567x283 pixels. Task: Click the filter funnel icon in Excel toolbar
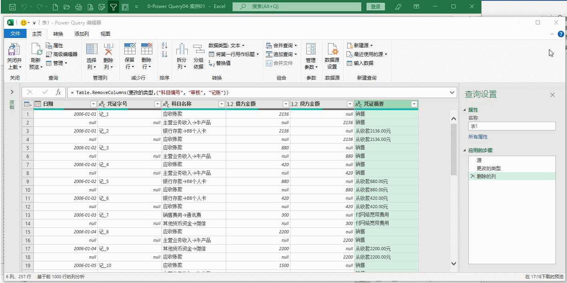coord(113,6)
